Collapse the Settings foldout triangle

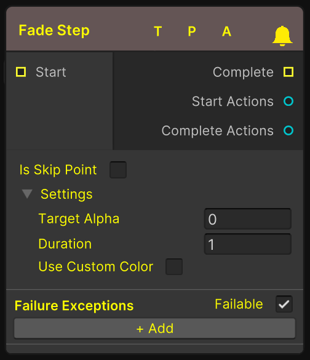pyautogui.click(x=27, y=194)
